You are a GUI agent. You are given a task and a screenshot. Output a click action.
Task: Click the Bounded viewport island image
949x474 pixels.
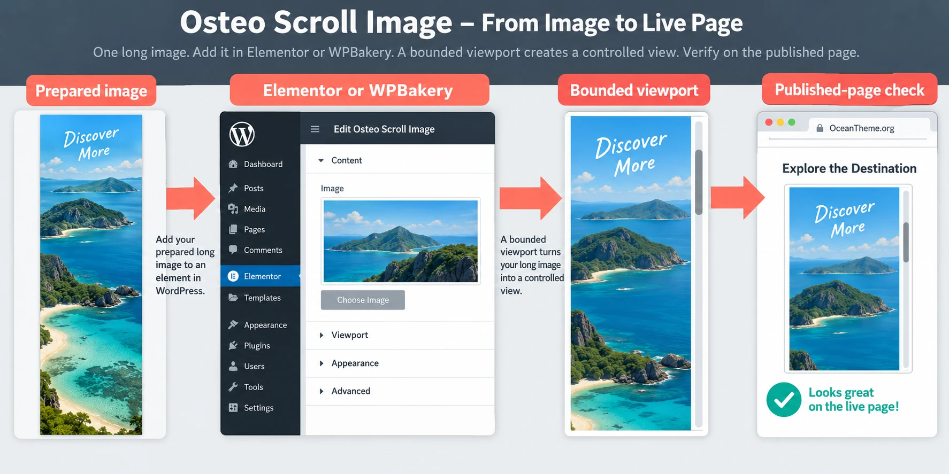[631, 273]
